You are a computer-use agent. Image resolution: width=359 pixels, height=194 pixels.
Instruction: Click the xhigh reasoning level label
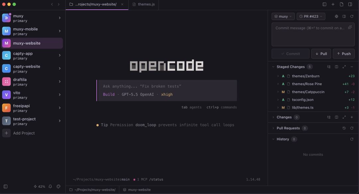167,94
